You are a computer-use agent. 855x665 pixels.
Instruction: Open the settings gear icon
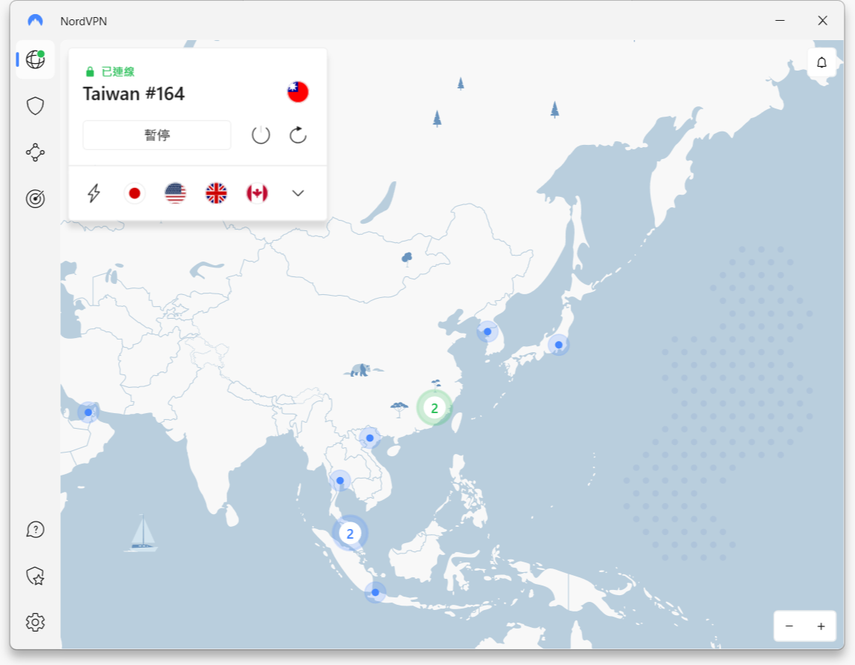click(35, 622)
